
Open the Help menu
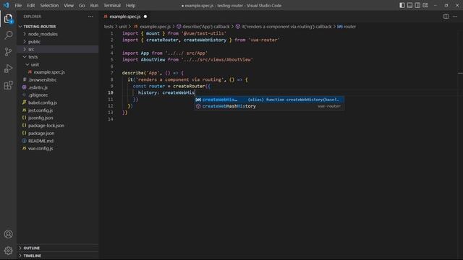(x=130, y=5)
